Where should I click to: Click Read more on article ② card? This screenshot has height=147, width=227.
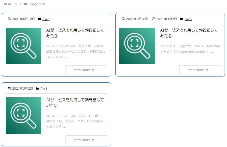(x=200, y=70)
